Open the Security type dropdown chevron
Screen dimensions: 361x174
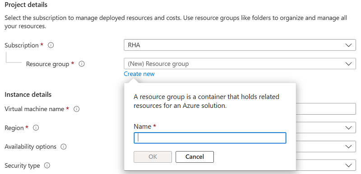click(348, 165)
